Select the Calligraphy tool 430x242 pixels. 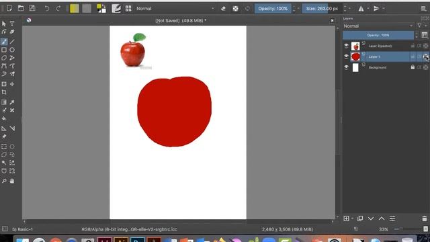12,32
